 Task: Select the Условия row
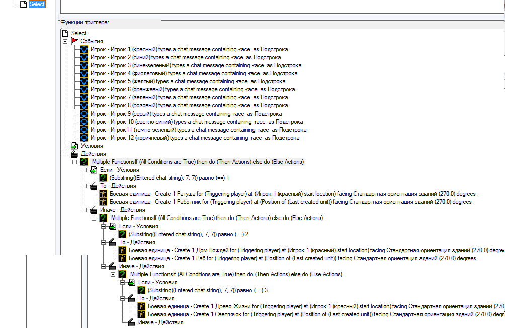coord(92,146)
